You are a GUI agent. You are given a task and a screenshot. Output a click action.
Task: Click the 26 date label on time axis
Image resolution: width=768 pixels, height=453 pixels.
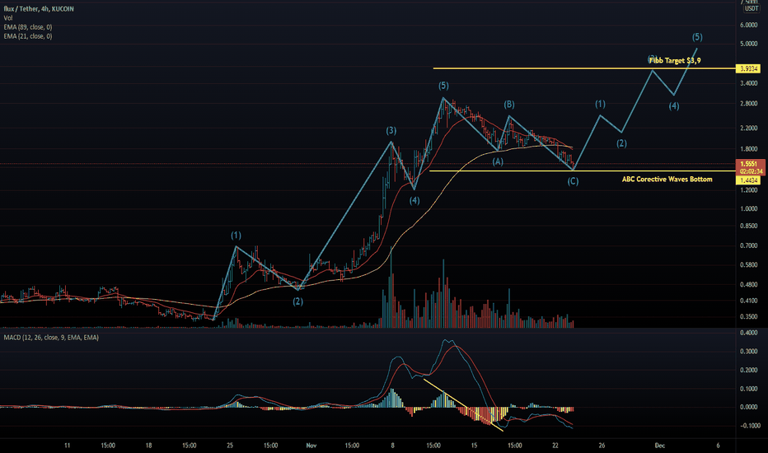[602, 446]
